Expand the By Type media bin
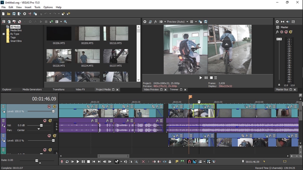The width and height of the screenshot is (303, 170). click(3, 34)
